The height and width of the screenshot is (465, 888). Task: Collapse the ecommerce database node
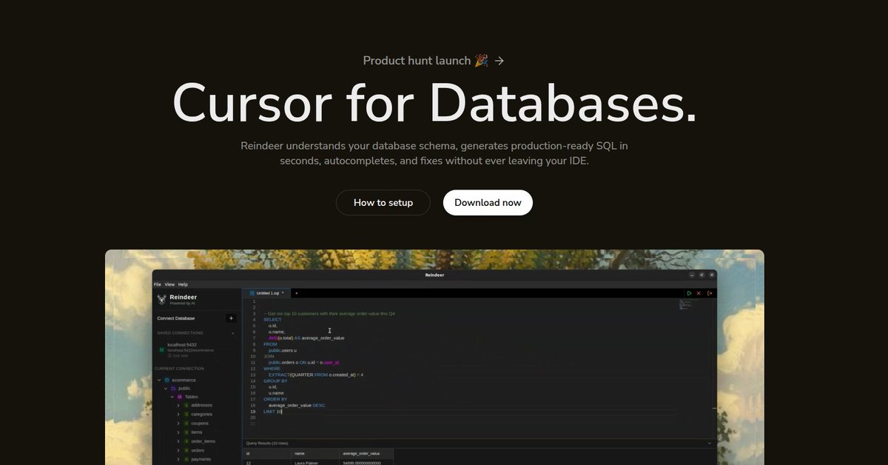(x=159, y=380)
